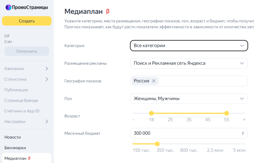
Task: Open the Категория dropdown
Action: click(x=189, y=46)
